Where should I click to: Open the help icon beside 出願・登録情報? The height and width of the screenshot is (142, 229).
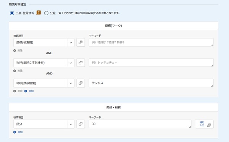click(x=39, y=13)
